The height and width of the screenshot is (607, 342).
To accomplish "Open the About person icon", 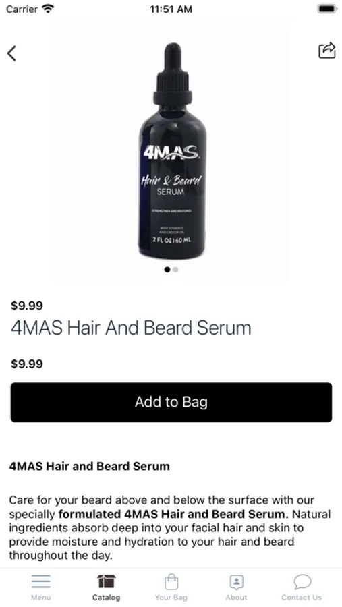I will (236, 581).
